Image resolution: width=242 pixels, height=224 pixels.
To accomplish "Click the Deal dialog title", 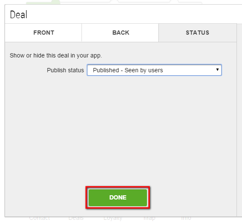I will pos(19,15).
